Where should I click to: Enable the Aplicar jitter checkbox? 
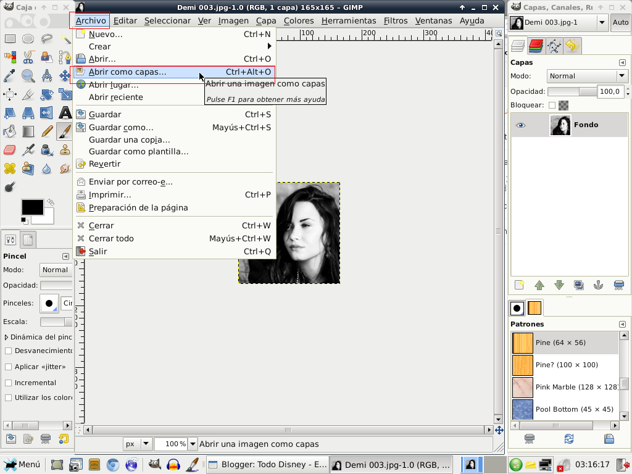pos(8,367)
